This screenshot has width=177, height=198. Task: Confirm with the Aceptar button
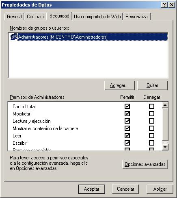click(92, 189)
